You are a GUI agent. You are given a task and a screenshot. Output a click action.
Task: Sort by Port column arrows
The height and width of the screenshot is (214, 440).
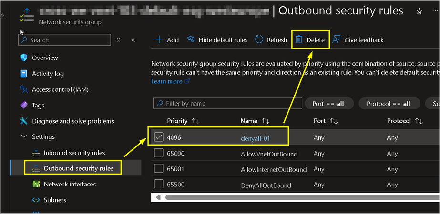coord(334,121)
